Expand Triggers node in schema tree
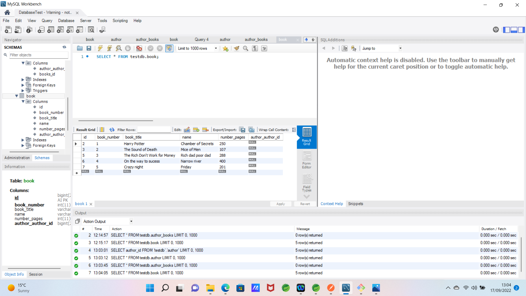Screen dimensions: 526x296 click(x=23, y=90)
